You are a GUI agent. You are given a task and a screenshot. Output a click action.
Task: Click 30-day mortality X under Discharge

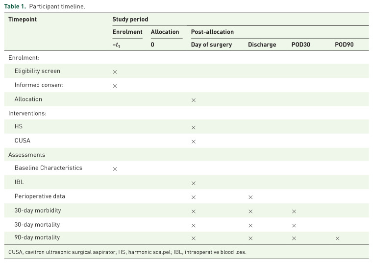pos(250,225)
